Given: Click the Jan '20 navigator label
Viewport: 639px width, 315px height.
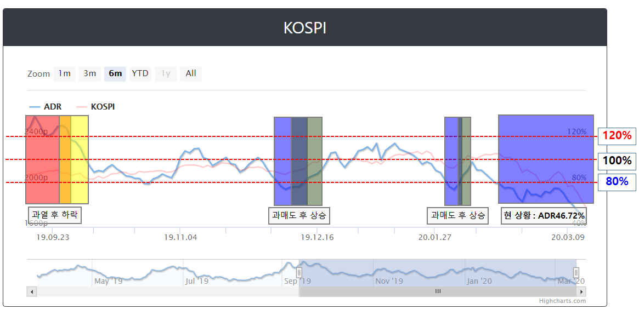Looking at the screenshot, I should 479,281.
